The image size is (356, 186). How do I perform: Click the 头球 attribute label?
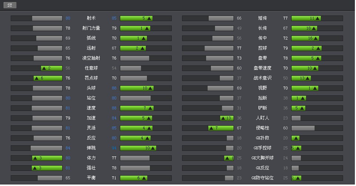pyautogui.click(x=91, y=88)
